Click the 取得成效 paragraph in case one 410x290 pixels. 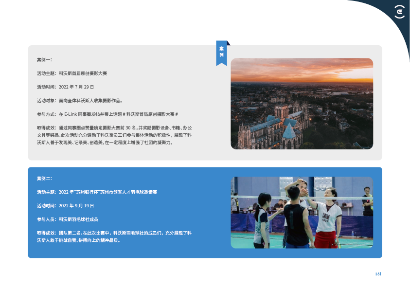114,135
